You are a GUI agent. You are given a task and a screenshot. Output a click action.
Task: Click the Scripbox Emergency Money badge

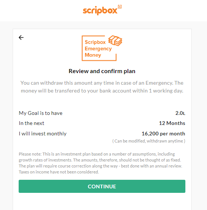102,48
